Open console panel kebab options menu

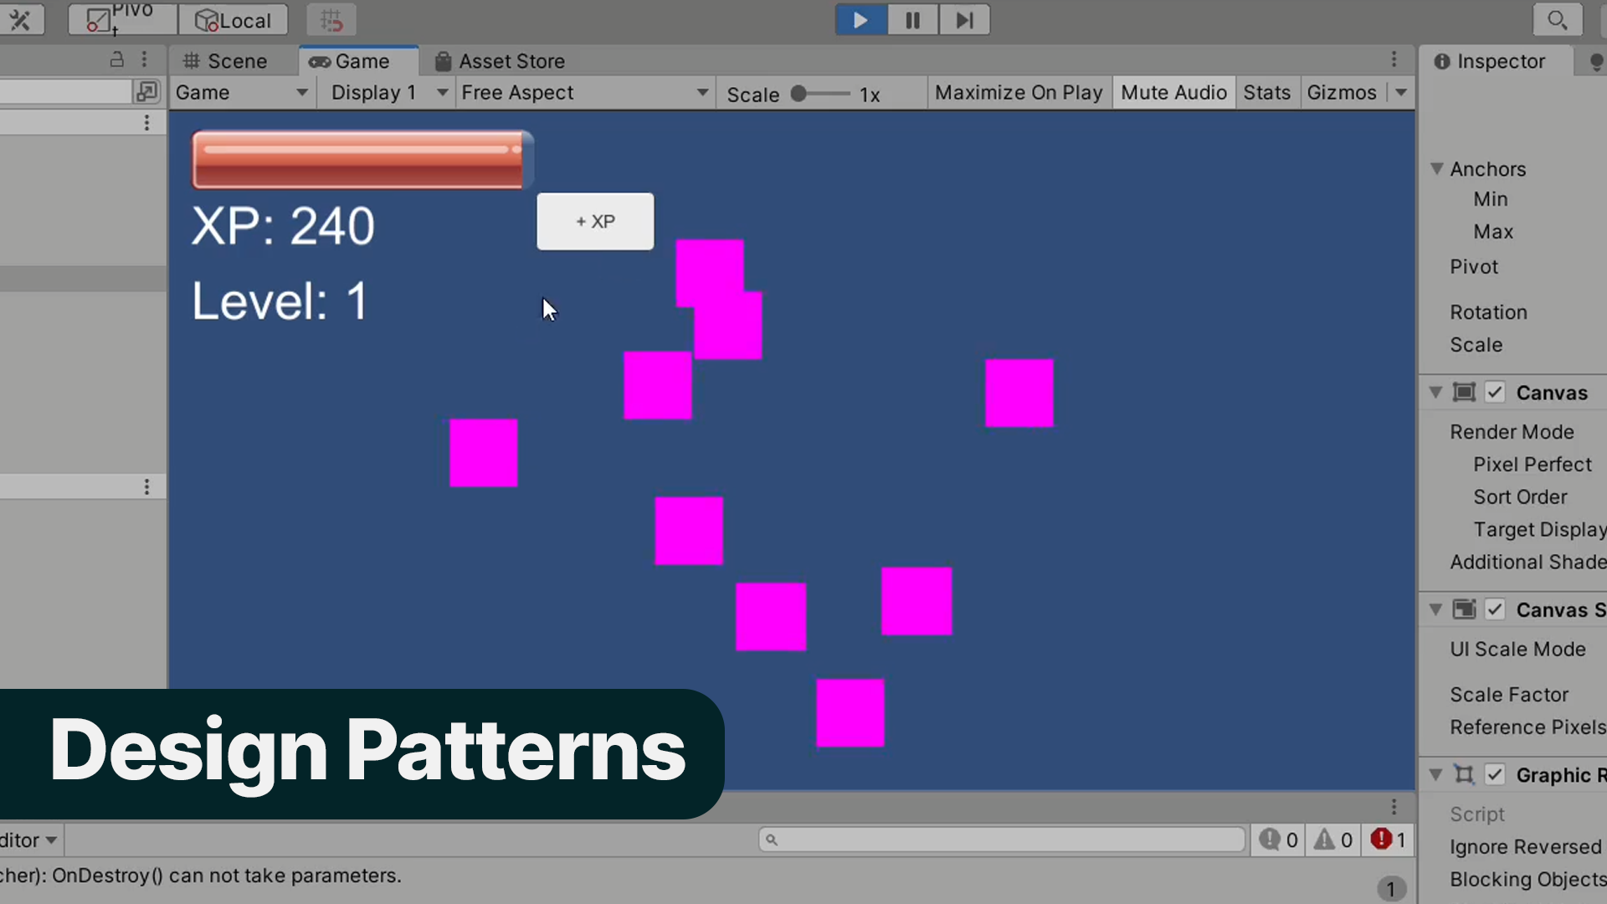(x=1394, y=807)
